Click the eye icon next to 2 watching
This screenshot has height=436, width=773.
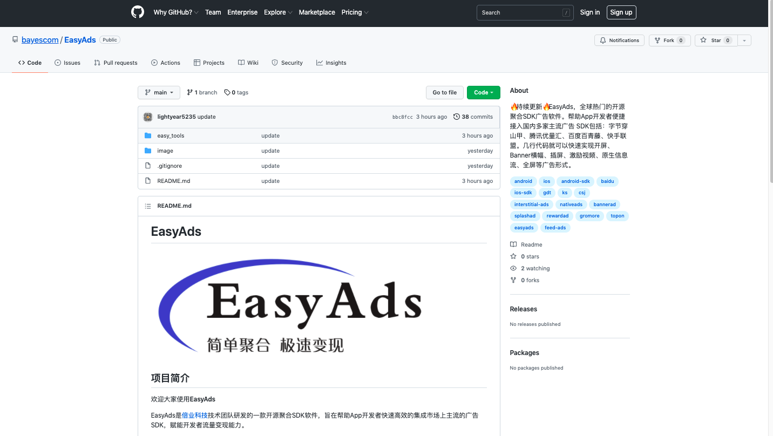click(513, 268)
